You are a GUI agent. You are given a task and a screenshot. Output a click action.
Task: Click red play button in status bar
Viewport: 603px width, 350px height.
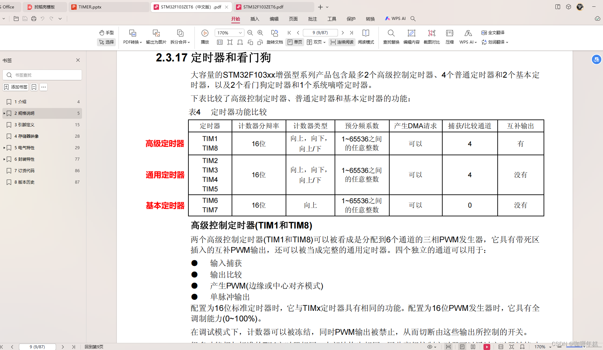tap(487, 347)
